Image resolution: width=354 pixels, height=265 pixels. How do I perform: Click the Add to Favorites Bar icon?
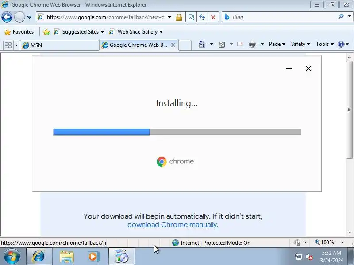pyautogui.click(x=46, y=32)
